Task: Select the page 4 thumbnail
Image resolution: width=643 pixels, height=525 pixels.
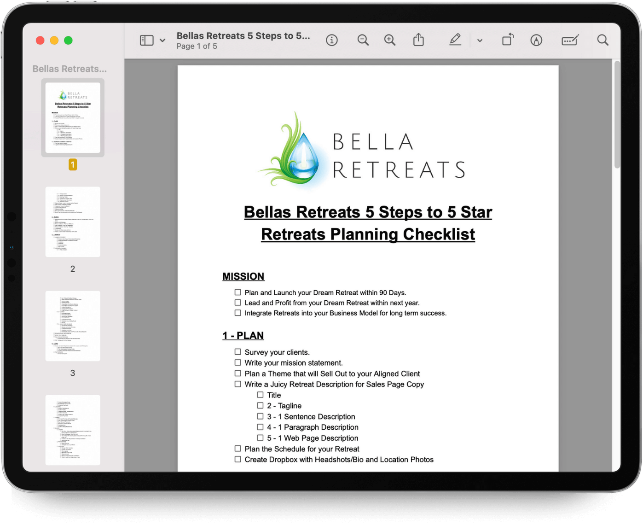Action: 73,430
